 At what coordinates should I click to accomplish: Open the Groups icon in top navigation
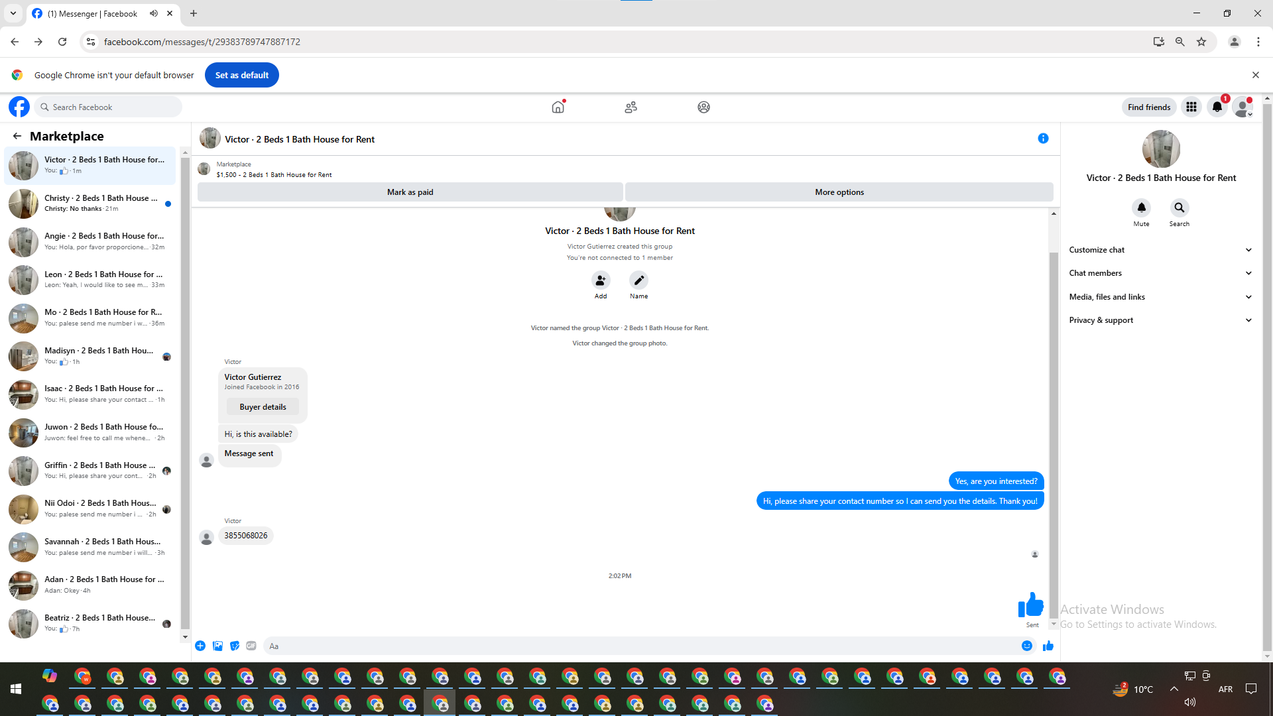click(x=703, y=107)
